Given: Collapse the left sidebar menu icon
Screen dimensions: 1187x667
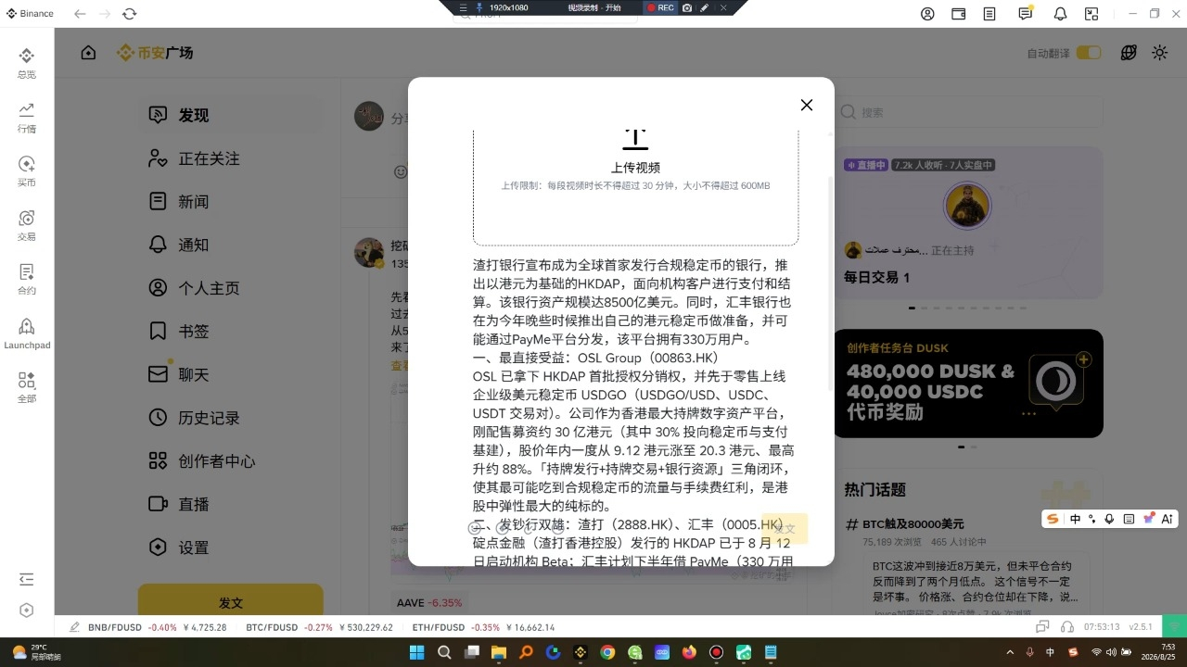Looking at the screenshot, I should pyautogui.click(x=26, y=580).
